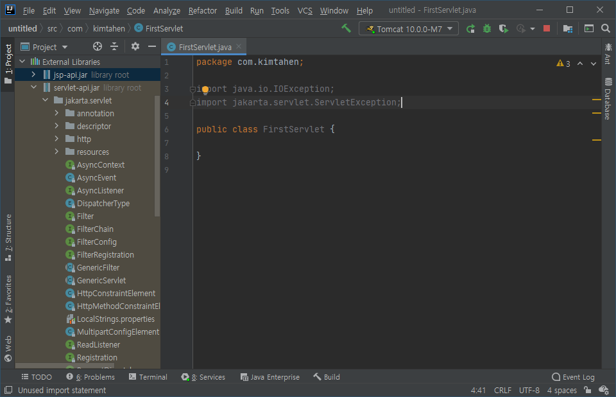This screenshot has height=397, width=616.
Task: Expand the descriptor folder
Action: [56, 126]
